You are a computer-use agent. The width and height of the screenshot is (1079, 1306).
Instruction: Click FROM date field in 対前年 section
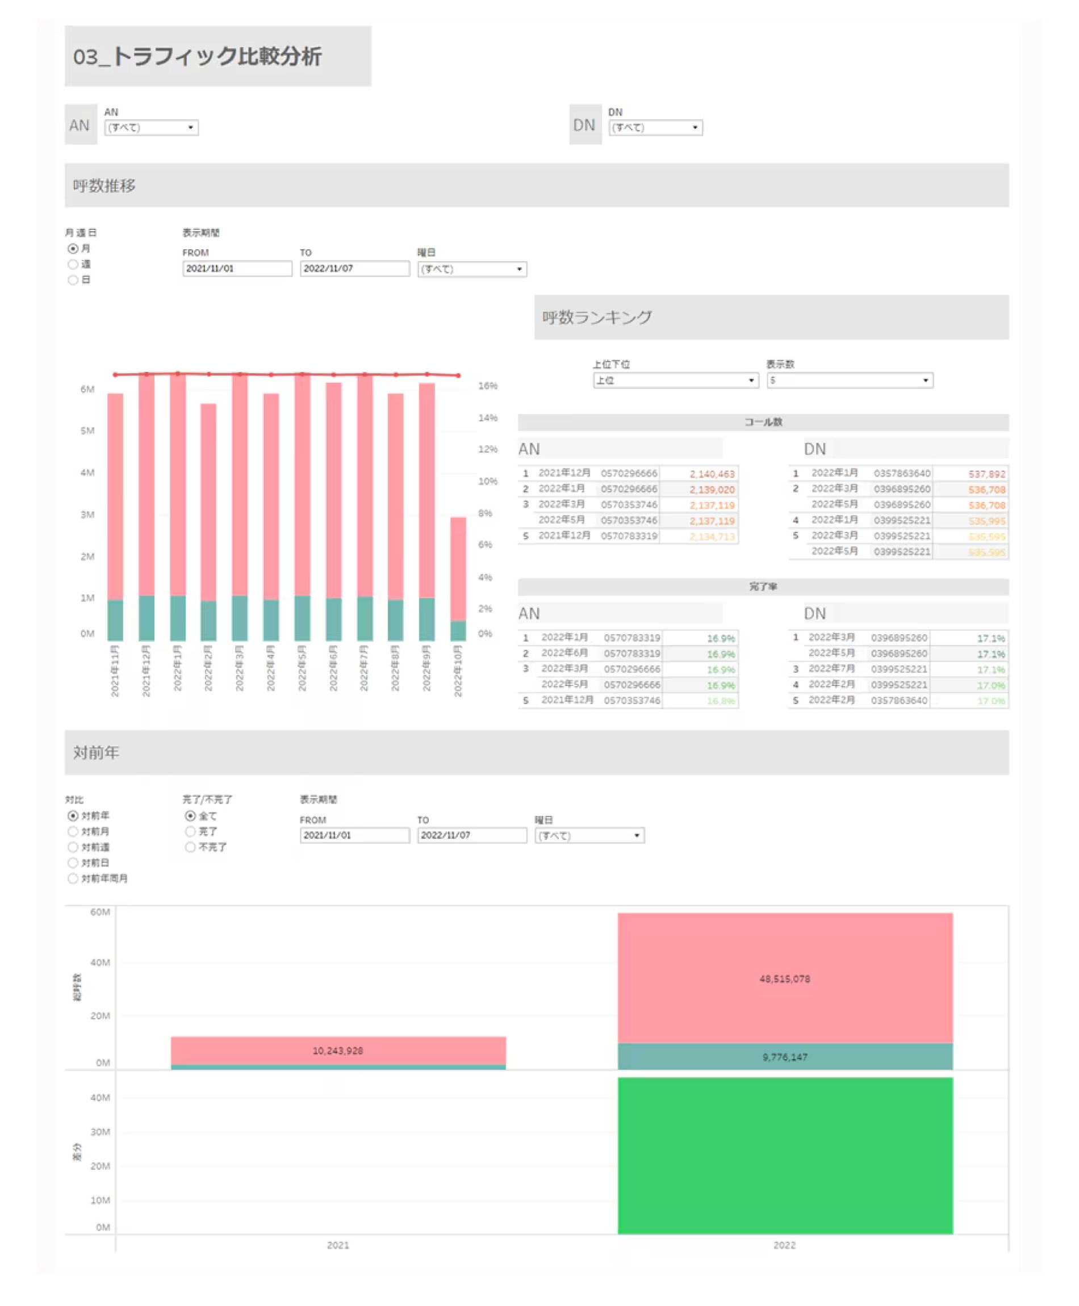point(354,835)
